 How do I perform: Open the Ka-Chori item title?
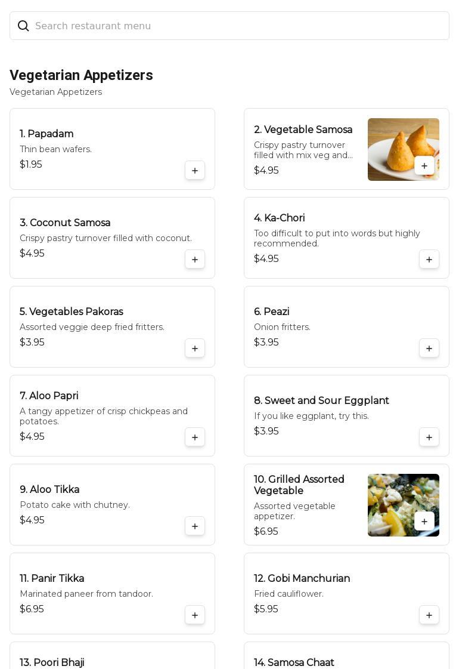click(280, 218)
